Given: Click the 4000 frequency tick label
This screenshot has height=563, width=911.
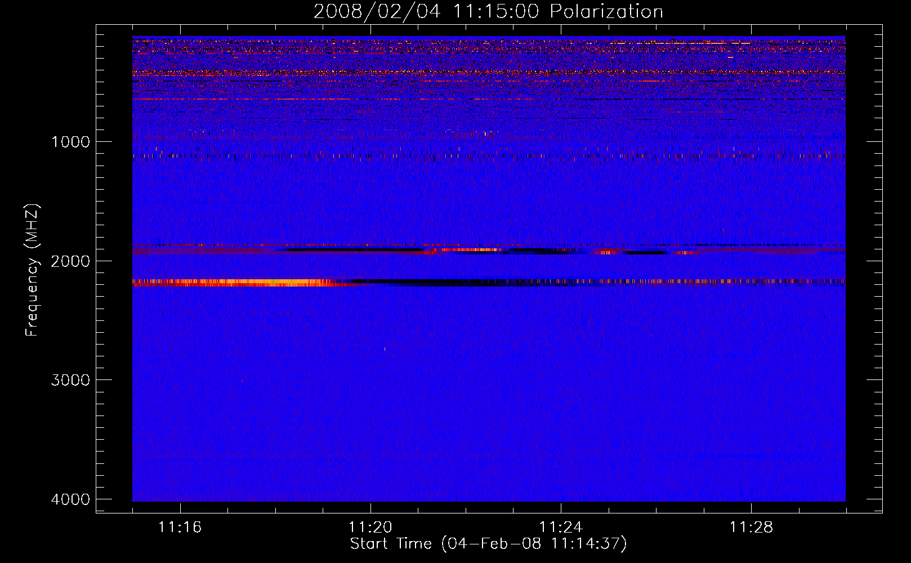Looking at the screenshot, I should [71, 499].
